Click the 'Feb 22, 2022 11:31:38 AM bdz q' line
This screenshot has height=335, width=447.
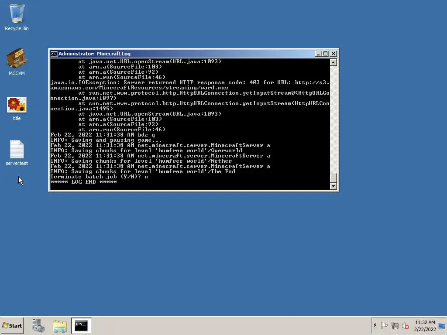103,135
